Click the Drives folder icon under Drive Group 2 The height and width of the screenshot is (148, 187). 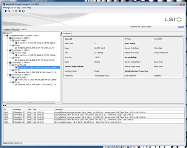point(13,70)
